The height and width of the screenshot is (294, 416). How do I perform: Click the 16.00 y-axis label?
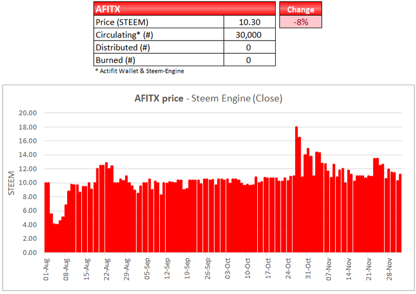[x=28, y=140]
